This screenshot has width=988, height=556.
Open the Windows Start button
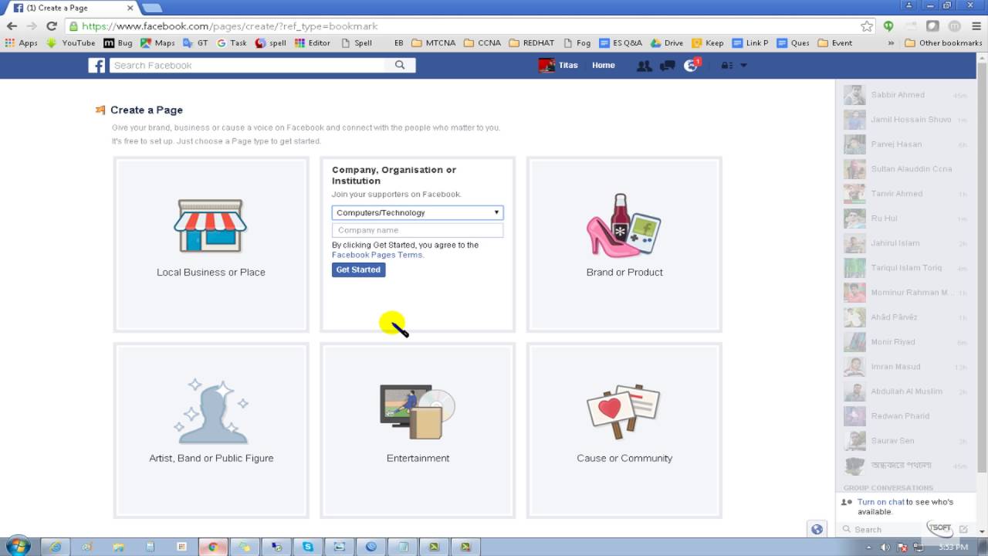click(x=17, y=547)
